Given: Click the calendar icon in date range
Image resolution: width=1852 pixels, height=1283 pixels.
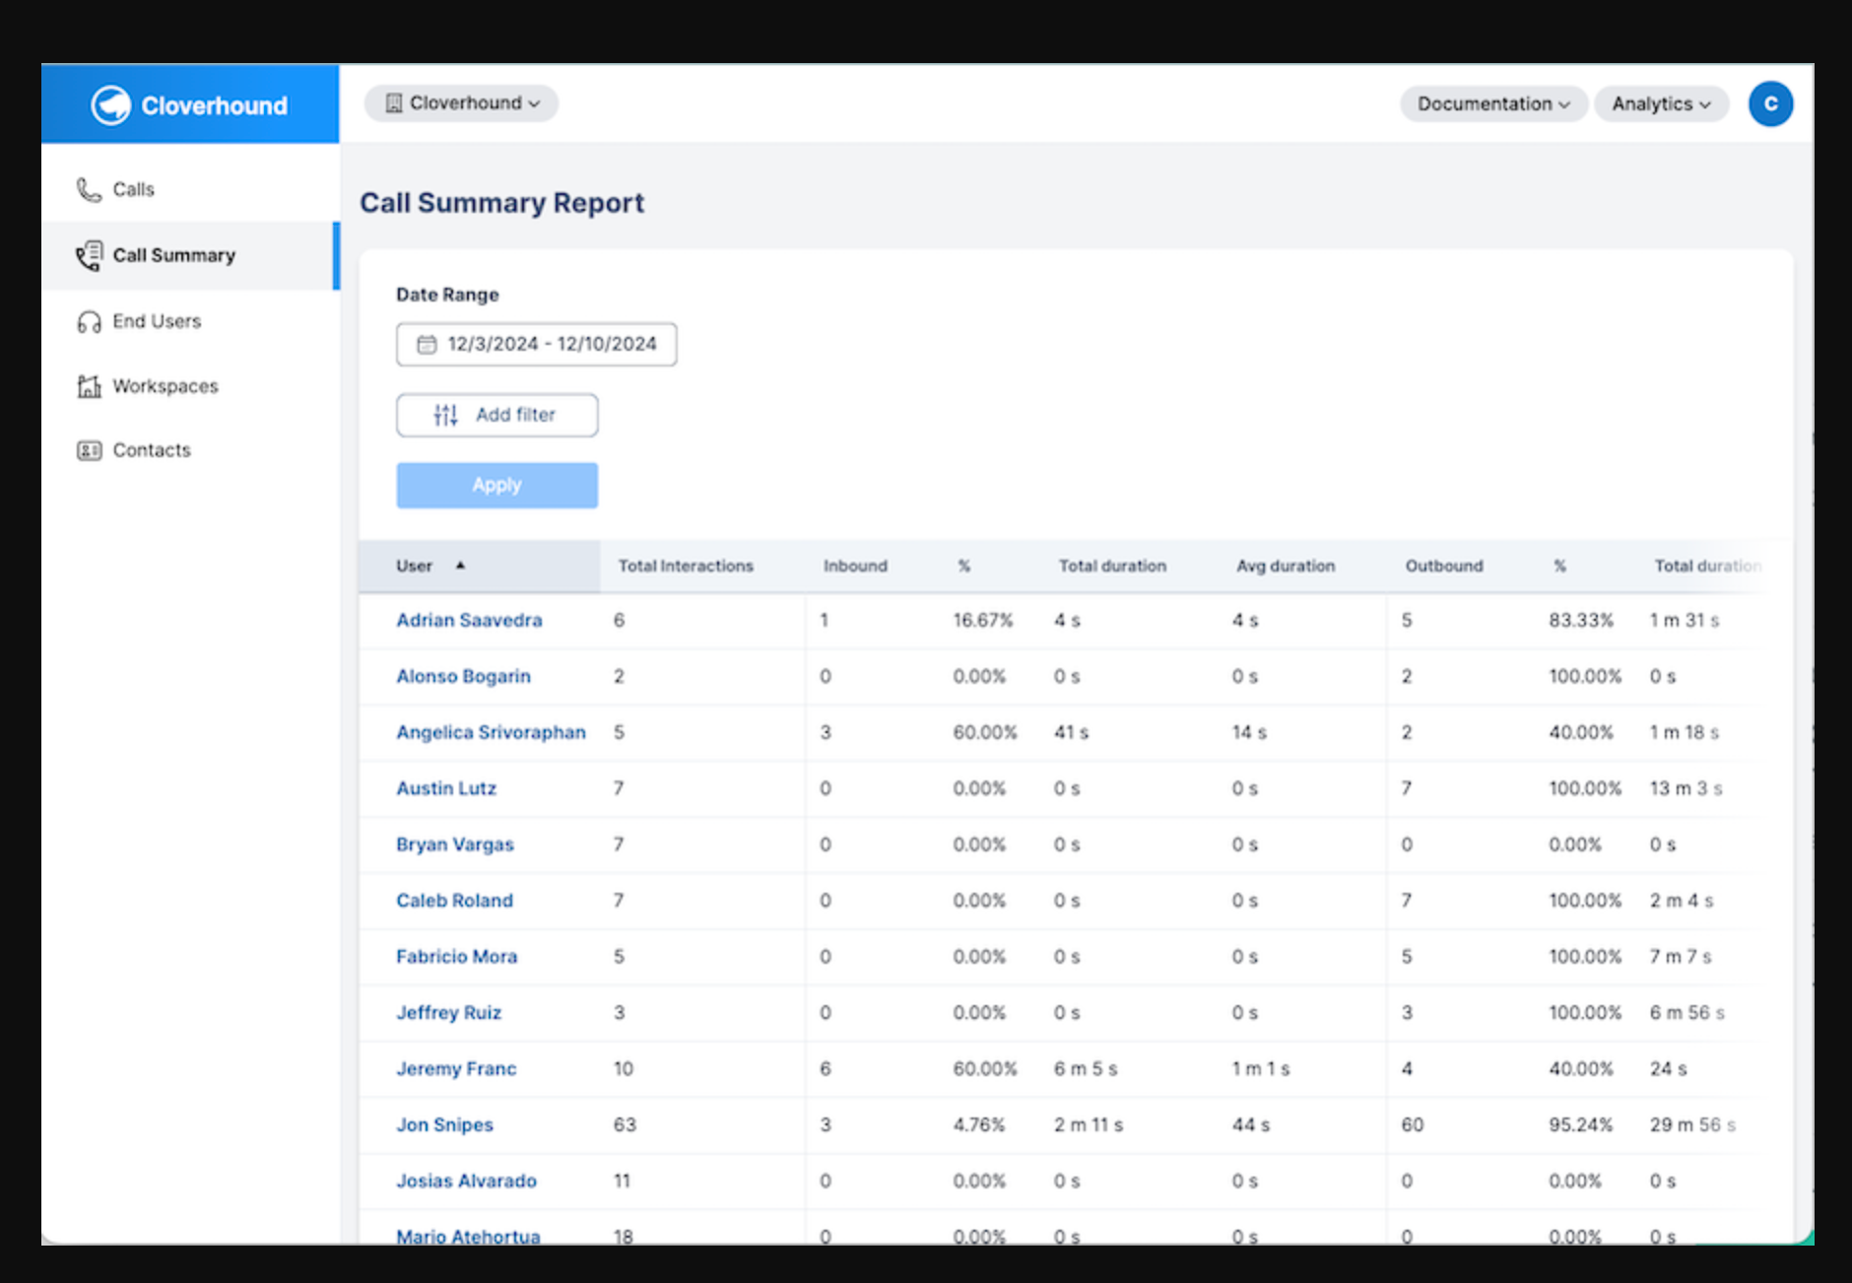Looking at the screenshot, I should point(427,344).
